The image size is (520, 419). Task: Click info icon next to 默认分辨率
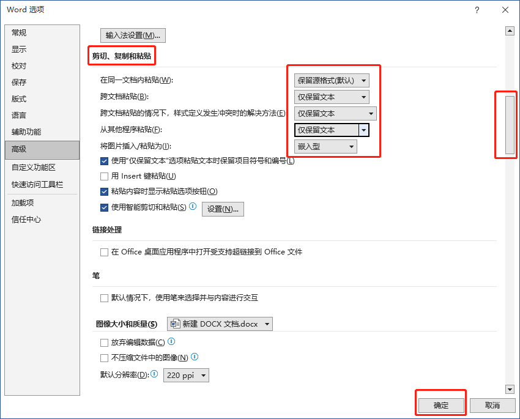pyautogui.click(x=154, y=374)
